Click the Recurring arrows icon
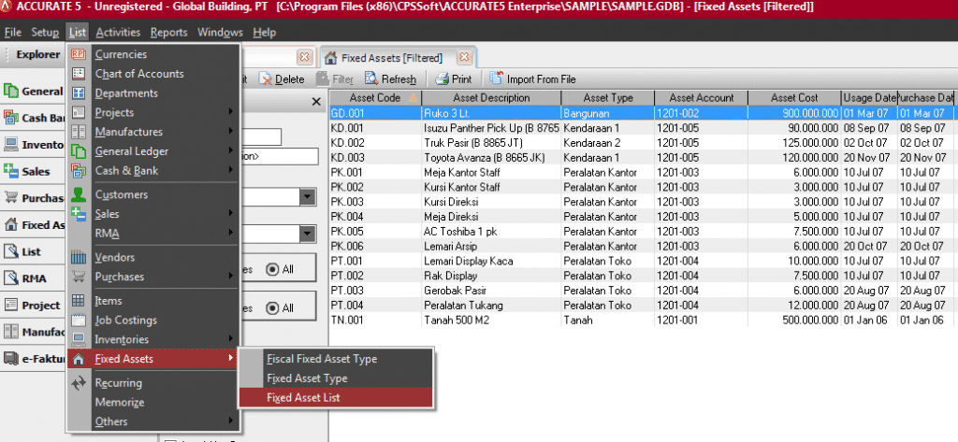The width and height of the screenshot is (958, 442). 79,383
